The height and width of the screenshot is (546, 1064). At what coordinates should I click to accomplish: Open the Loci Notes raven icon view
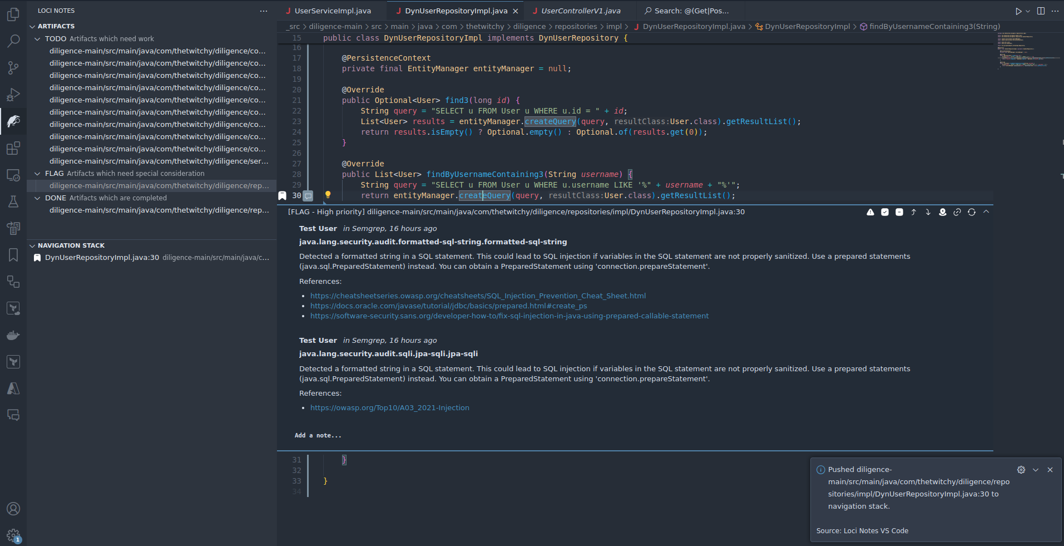click(x=13, y=121)
